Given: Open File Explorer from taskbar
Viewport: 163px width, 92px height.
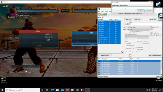Looking at the screenshot, I should tap(72, 90).
